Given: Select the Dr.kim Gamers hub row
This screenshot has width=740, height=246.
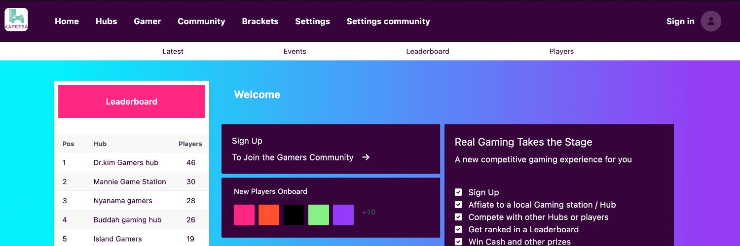Looking at the screenshot, I should 132,162.
